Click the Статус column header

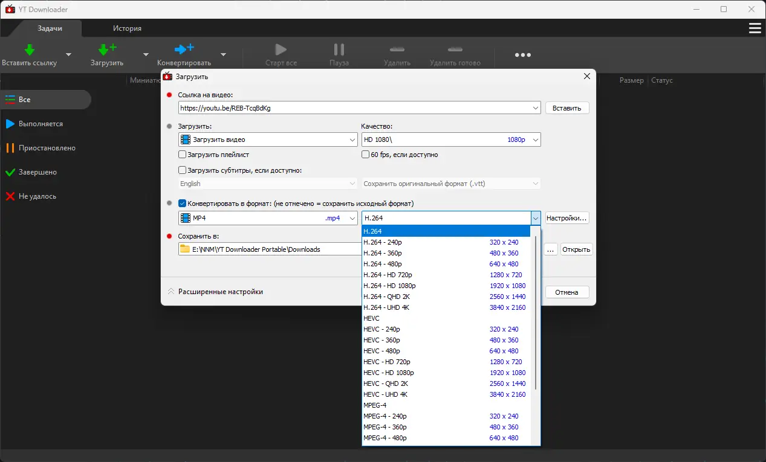[662, 80]
